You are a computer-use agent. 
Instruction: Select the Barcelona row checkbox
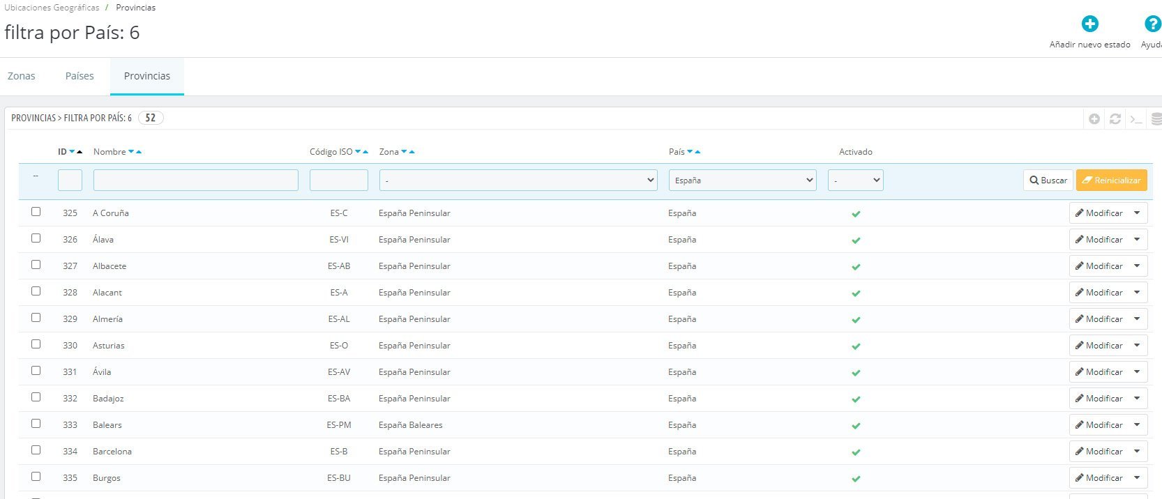(36, 450)
